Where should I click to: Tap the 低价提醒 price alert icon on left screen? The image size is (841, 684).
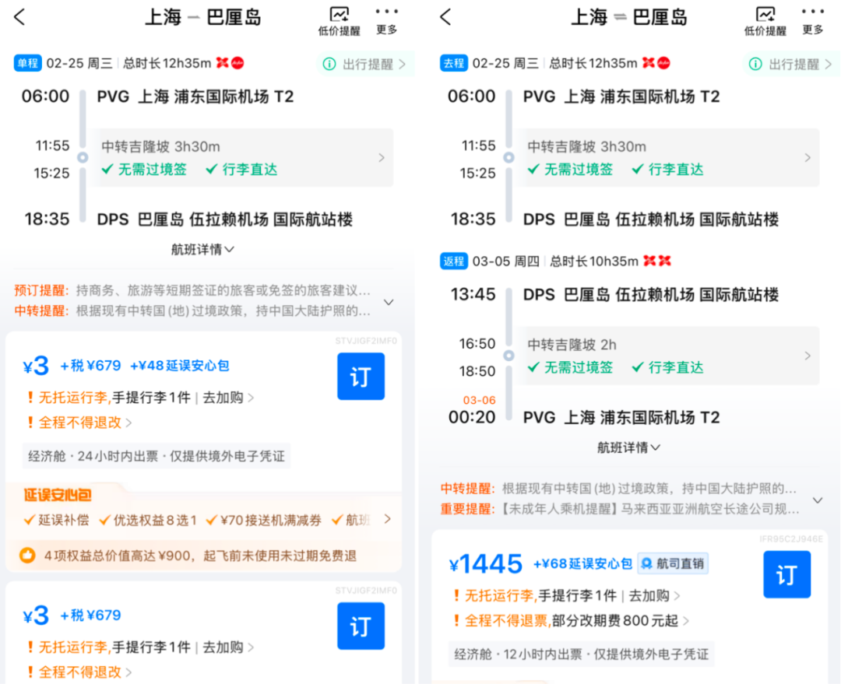coord(339,19)
